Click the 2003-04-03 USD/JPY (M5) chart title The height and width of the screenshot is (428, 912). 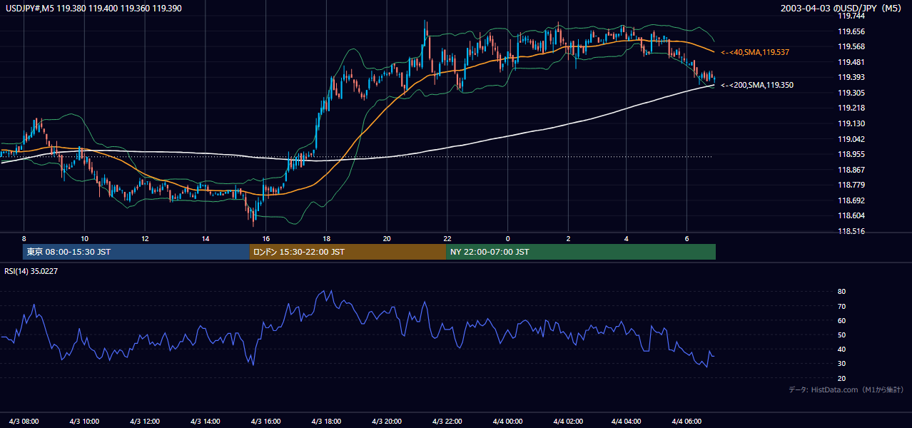click(842, 7)
